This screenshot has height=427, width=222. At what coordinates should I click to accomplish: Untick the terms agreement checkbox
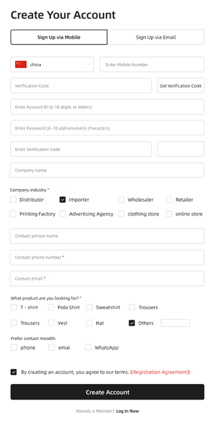coord(13,372)
